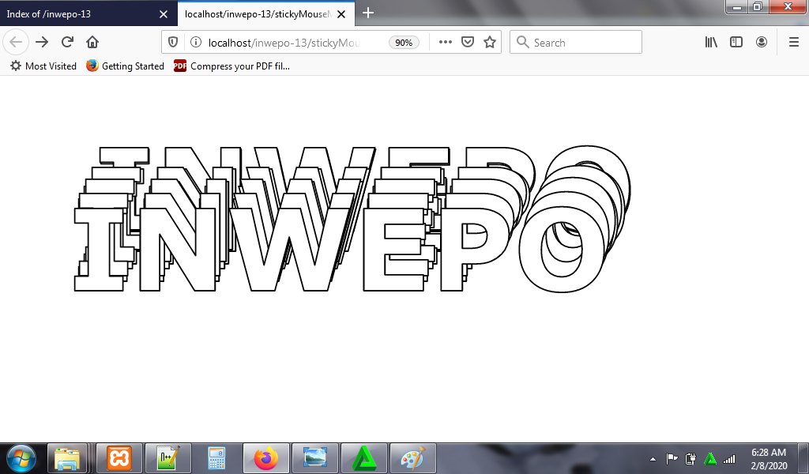Open Compress your PDF bookmark
809x474 pixels.
tap(231, 66)
